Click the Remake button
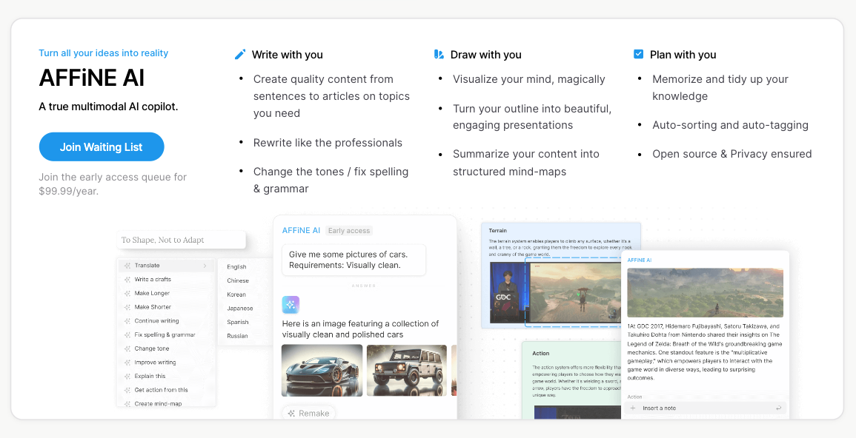 308,414
